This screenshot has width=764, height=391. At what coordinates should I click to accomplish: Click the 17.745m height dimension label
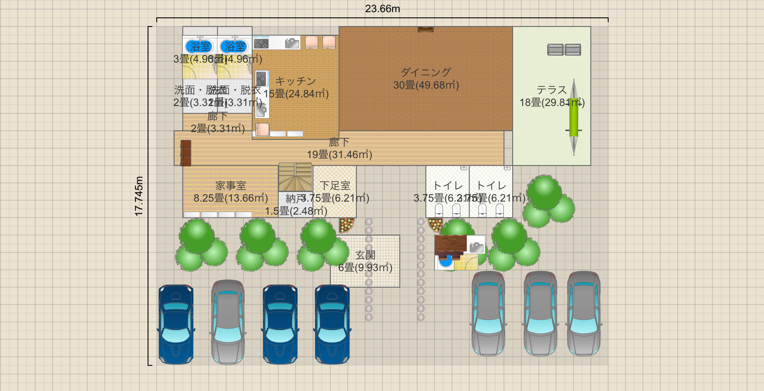pyautogui.click(x=139, y=196)
